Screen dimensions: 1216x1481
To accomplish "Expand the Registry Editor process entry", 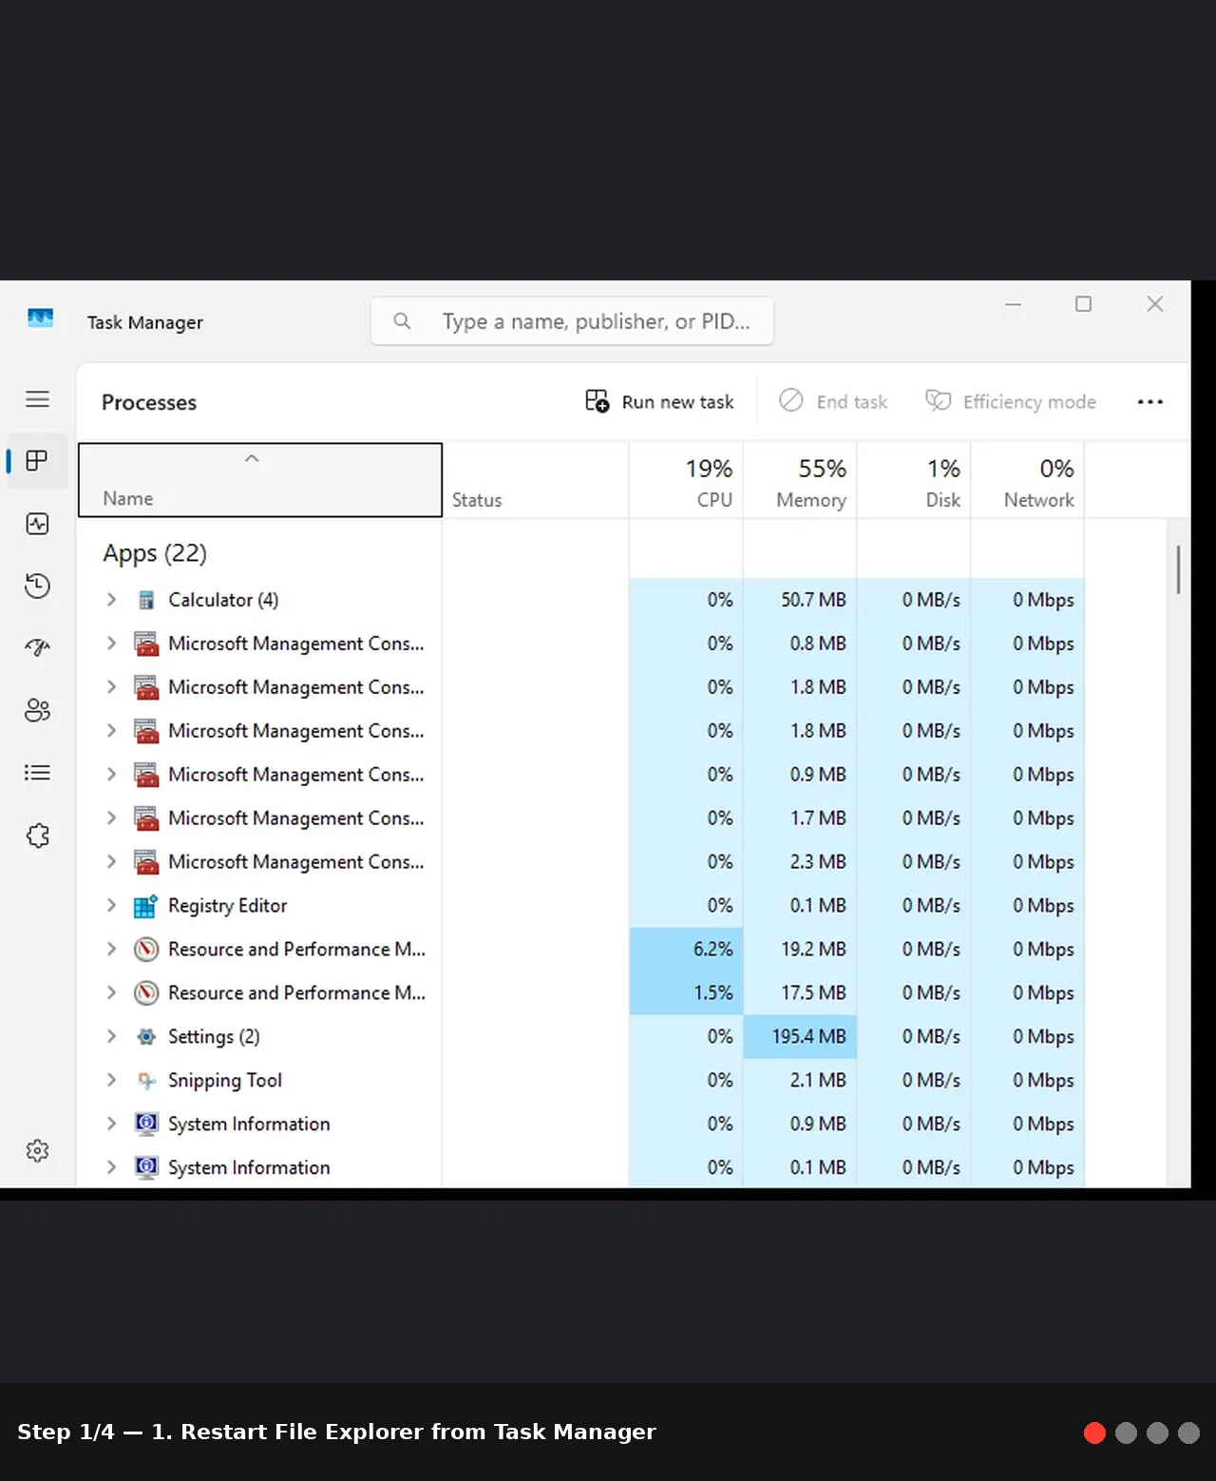I will pos(111,905).
